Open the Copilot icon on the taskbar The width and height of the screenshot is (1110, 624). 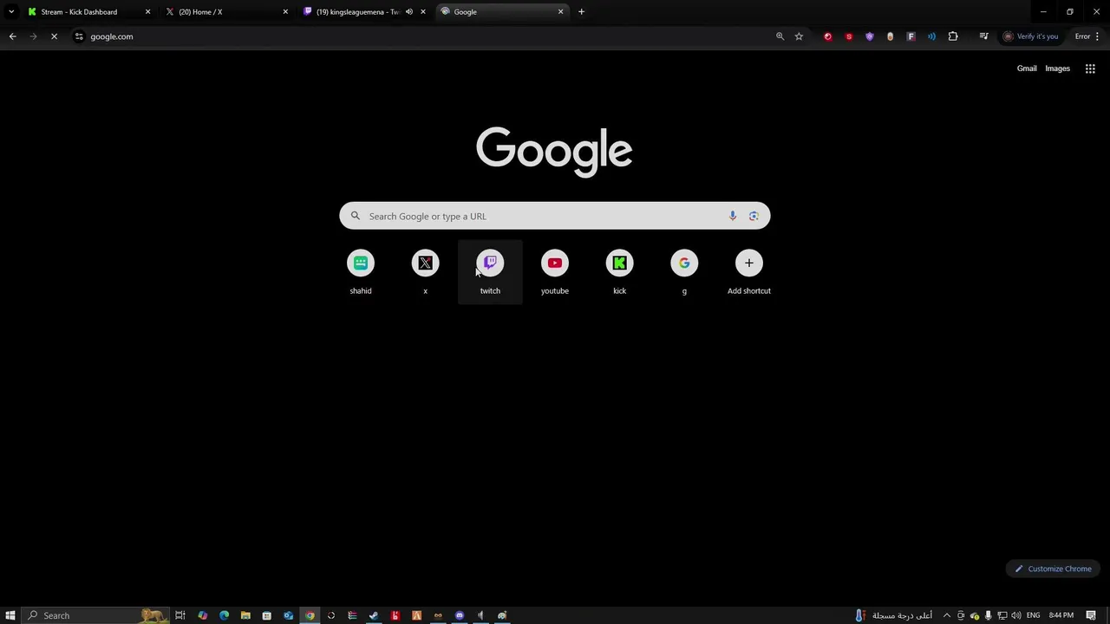(x=202, y=615)
